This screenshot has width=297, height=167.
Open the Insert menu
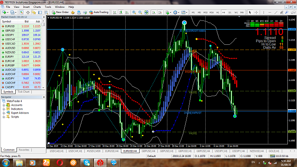point(27,7)
